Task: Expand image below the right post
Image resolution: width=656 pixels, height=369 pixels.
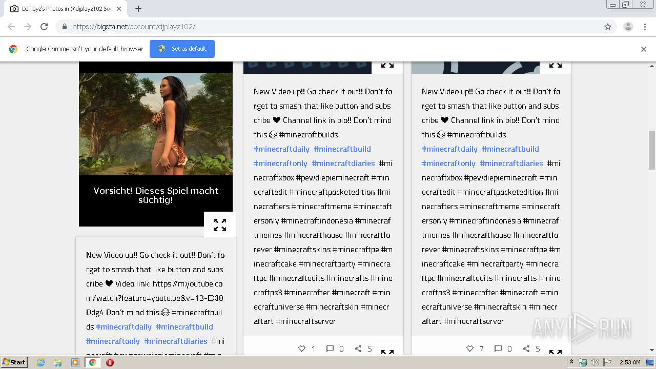Action: click(x=556, y=351)
